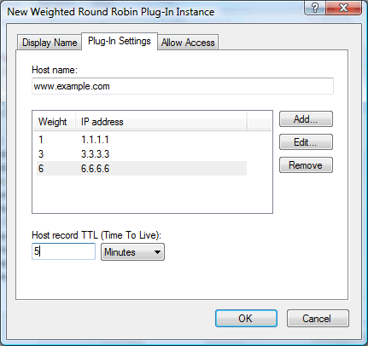Click the dropdown arrow beside Minutes
The width and height of the screenshot is (368, 346).
pyautogui.click(x=157, y=252)
